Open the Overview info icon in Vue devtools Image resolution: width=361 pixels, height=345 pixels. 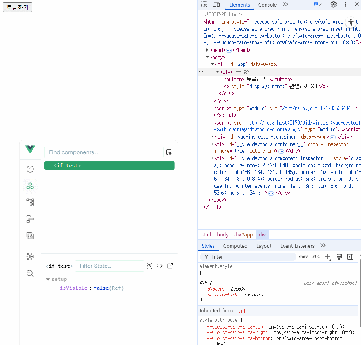click(x=30, y=169)
